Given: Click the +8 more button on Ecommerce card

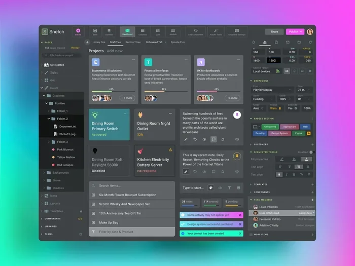Looking at the screenshot, I should coord(127,98).
